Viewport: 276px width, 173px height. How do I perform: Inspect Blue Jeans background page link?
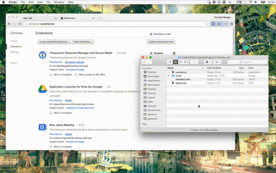(75, 142)
